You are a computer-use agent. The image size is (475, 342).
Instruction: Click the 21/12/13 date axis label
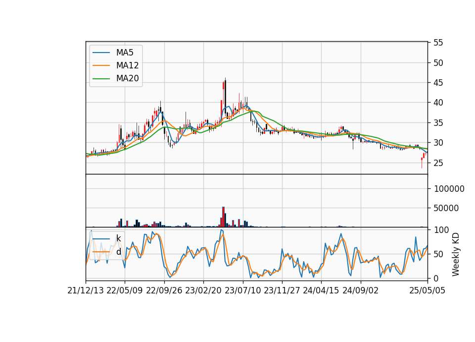[86, 290]
